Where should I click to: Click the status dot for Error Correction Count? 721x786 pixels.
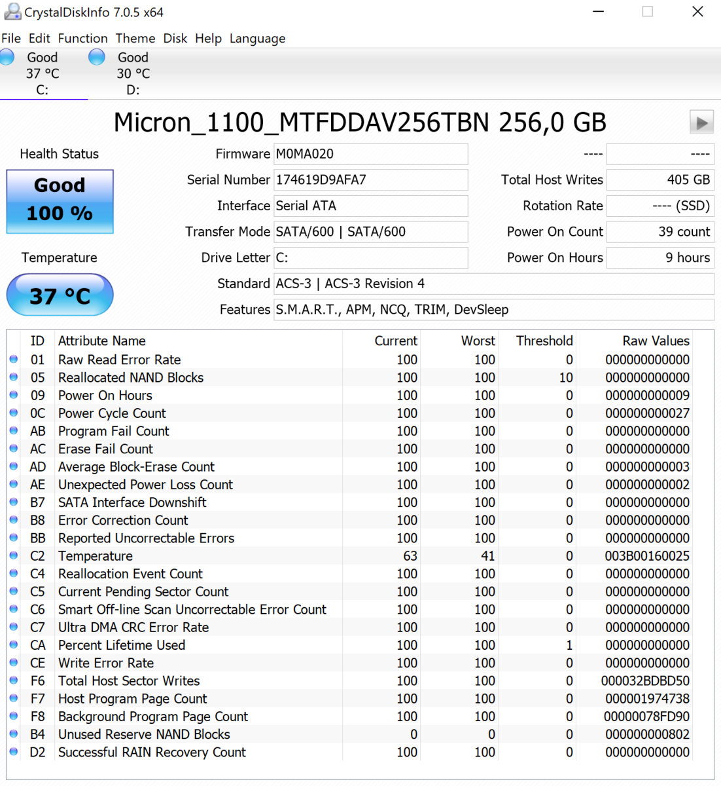pos(14,519)
